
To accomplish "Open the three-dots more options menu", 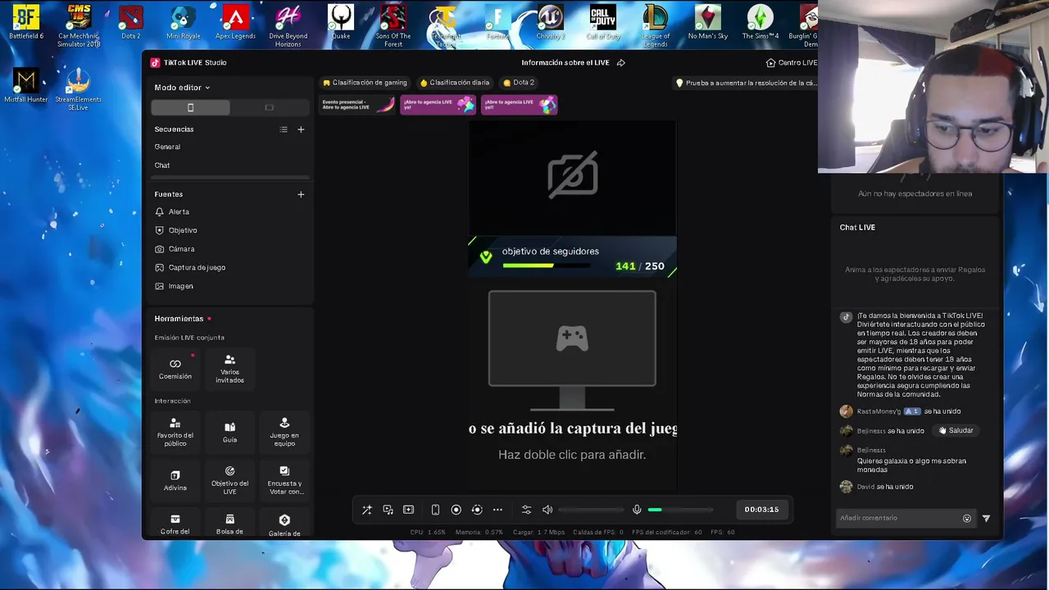I will [x=497, y=510].
